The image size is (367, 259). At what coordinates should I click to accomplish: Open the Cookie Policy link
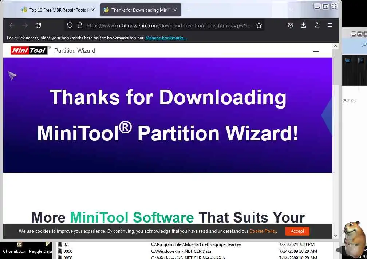coord(263,231)
